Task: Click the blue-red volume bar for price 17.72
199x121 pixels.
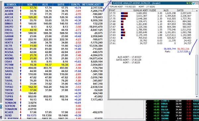Action: click(124, 13)
